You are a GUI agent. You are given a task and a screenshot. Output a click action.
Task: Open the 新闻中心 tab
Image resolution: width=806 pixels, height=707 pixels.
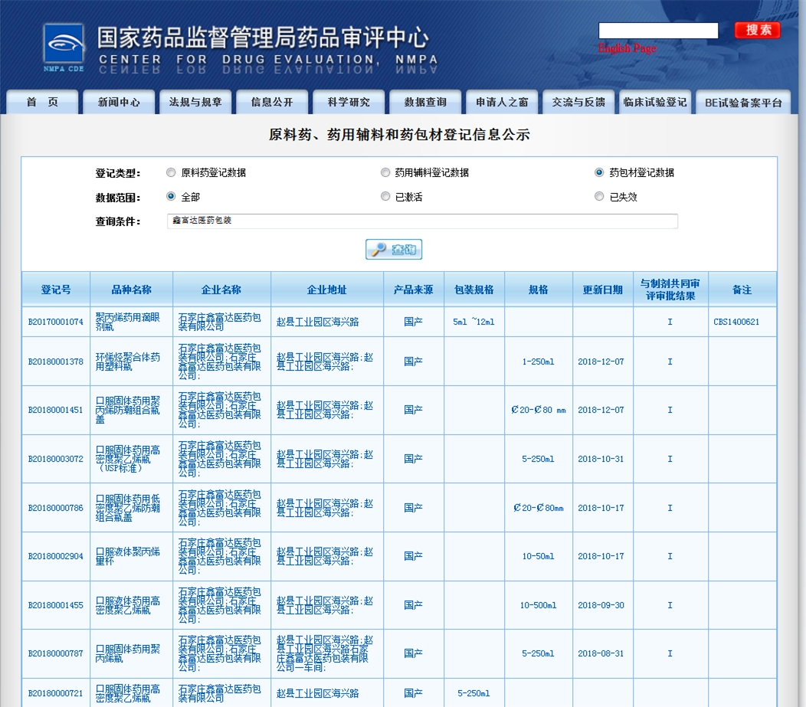[x=119, y=102]
